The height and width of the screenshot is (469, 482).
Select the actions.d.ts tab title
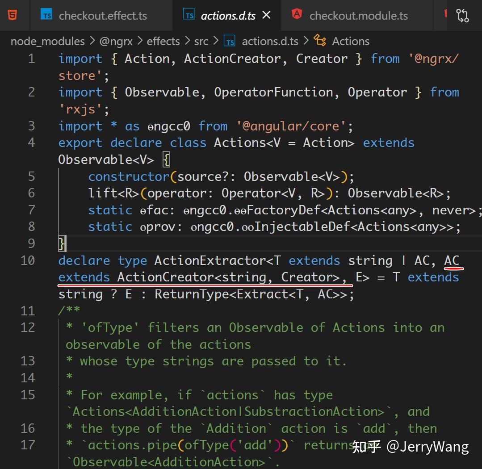pyautogui.click(x=228, y=16)
